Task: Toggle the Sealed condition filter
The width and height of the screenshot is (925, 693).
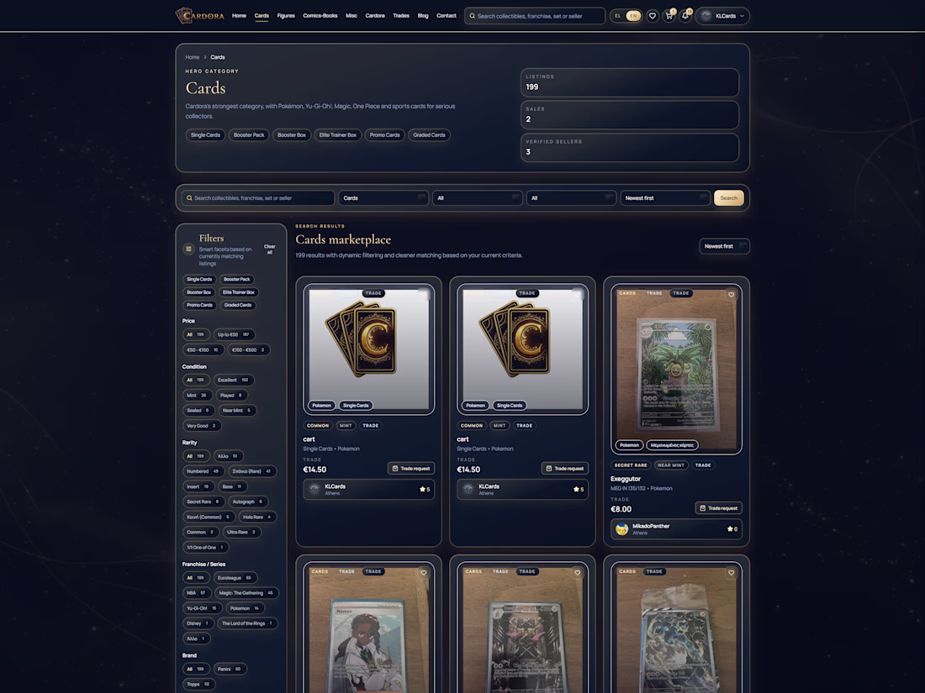Action: pyautogui.click(x=198, y=411)
